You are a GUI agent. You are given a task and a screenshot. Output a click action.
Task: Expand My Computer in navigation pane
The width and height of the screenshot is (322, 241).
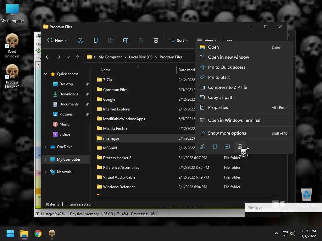[x=45, y=159]
